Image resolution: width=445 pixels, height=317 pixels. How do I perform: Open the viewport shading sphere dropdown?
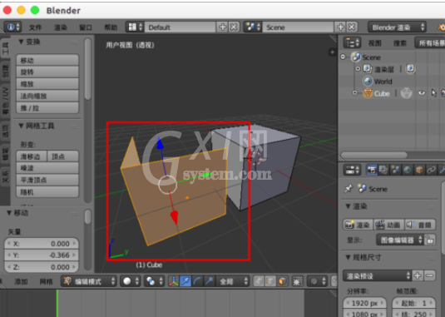point(131,281)
